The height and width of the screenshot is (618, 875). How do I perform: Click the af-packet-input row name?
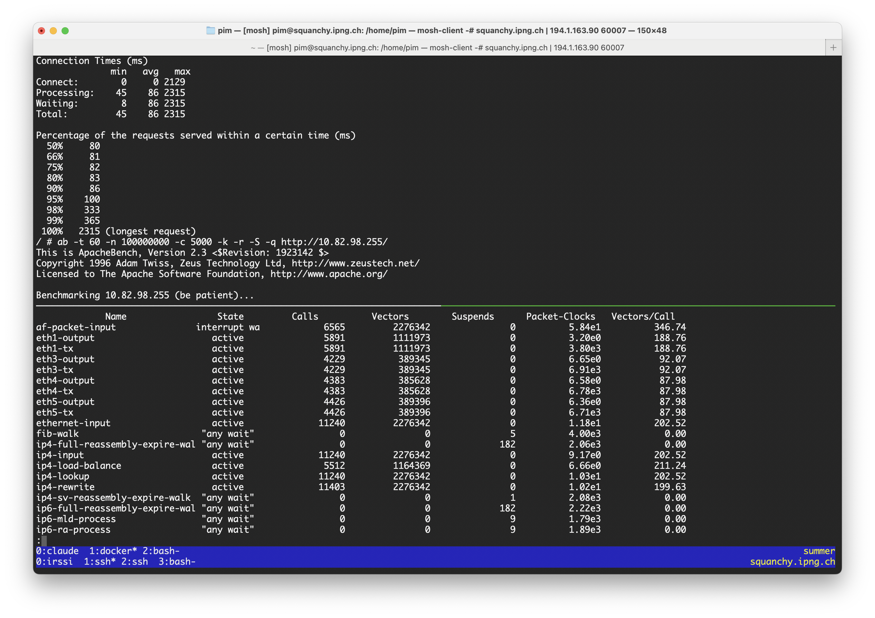tap(76, 327)
